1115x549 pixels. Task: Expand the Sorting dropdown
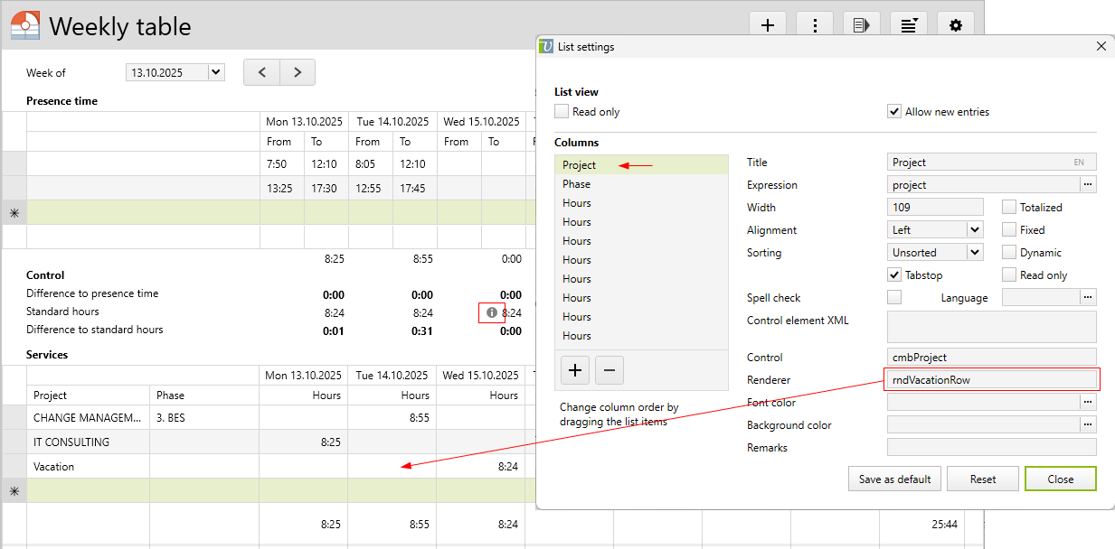[x=974, y=253]
